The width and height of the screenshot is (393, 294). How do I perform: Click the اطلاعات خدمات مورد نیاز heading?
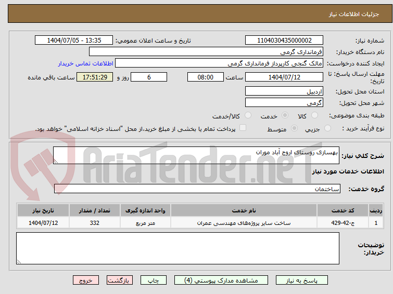tap(348, 171)
